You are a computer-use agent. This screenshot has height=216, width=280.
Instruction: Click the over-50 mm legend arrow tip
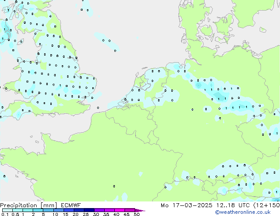(x=140, y=211)
